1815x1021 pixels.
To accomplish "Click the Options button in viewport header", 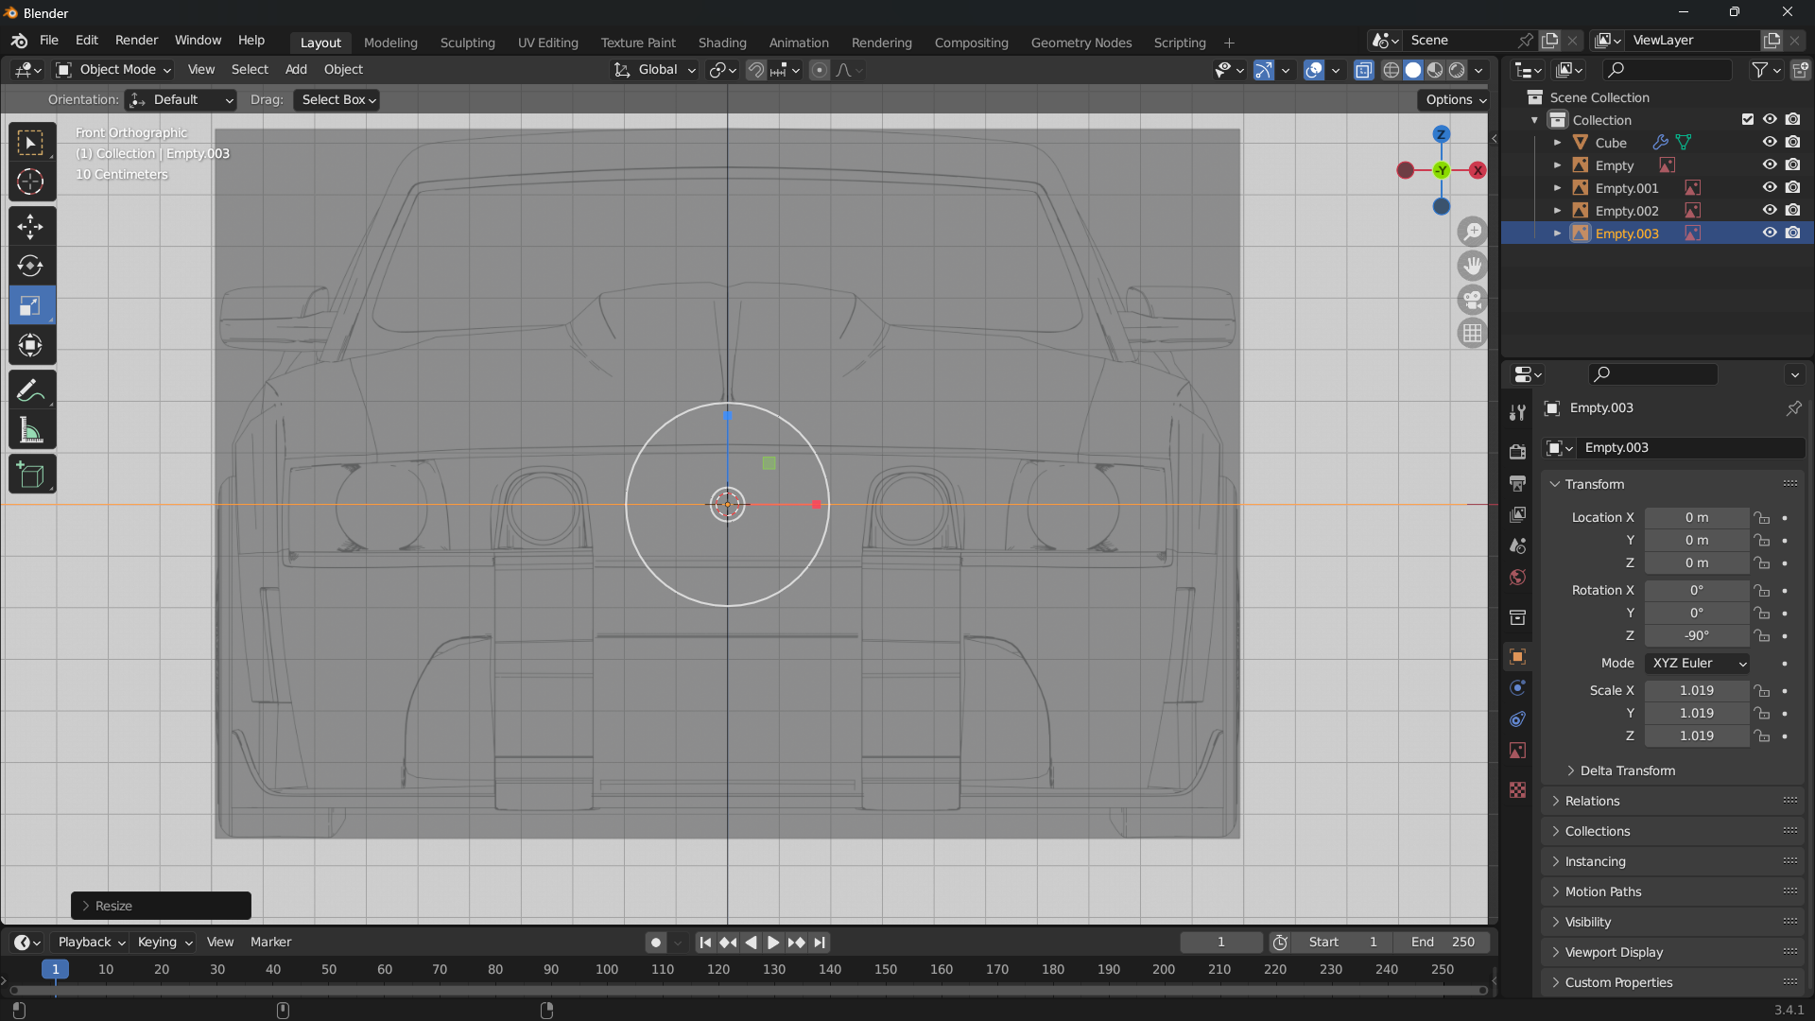I will 1455,100.
